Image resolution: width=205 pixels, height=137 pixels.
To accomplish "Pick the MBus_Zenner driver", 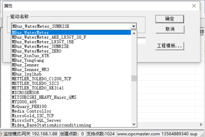I will 71,65.
